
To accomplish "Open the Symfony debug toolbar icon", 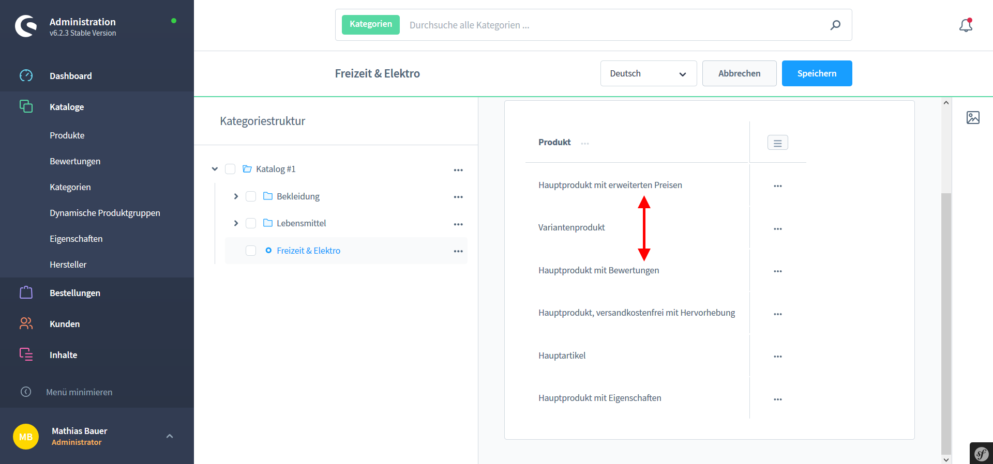I will 981,454.
